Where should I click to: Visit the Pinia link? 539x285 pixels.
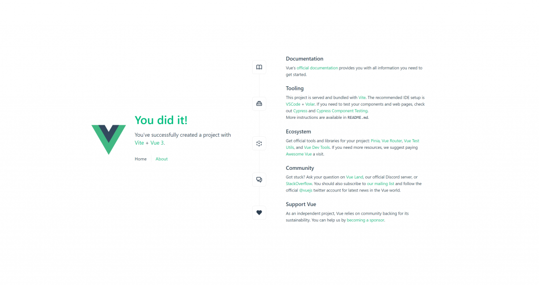click(x=375, y=141)
